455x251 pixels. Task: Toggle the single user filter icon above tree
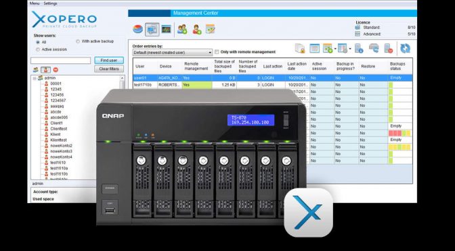point(45,69)
